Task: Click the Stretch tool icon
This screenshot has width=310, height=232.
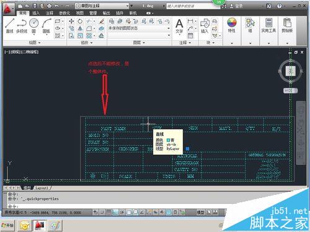Action: tap(71, 36)
